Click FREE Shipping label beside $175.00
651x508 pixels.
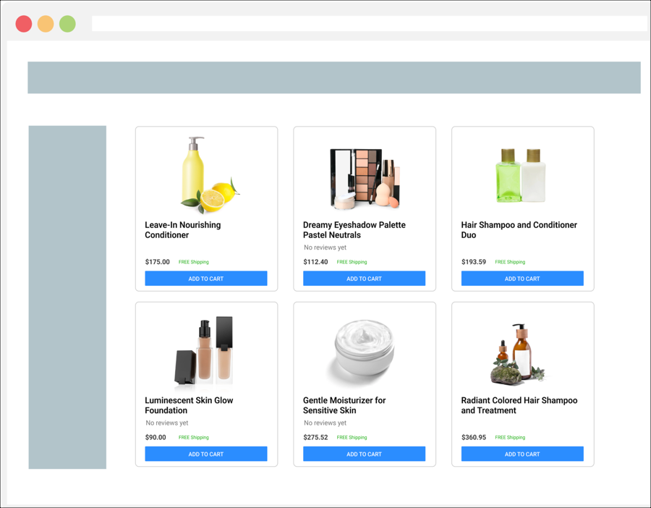click(x=193, y=262)
